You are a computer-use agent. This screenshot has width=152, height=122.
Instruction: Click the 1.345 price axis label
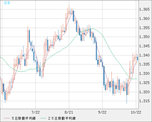(144, 46)
